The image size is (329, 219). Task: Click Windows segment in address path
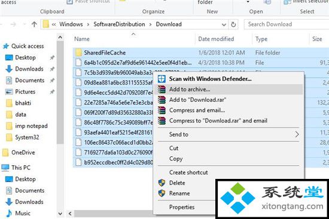[x=71, y=25]
